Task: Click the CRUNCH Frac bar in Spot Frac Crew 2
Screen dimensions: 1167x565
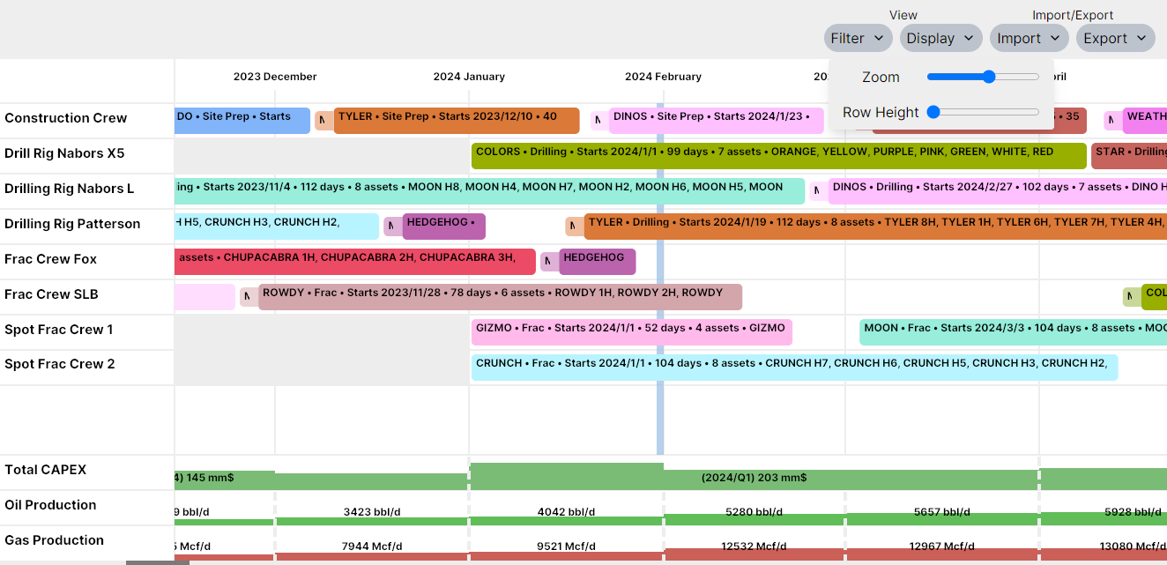Action: point(793,368)
